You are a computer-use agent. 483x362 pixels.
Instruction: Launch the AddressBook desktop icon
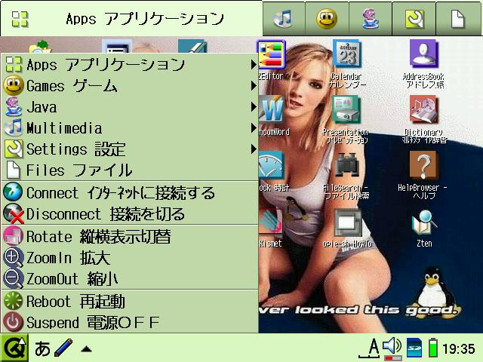pyautogui.click(x=423, y=56)
